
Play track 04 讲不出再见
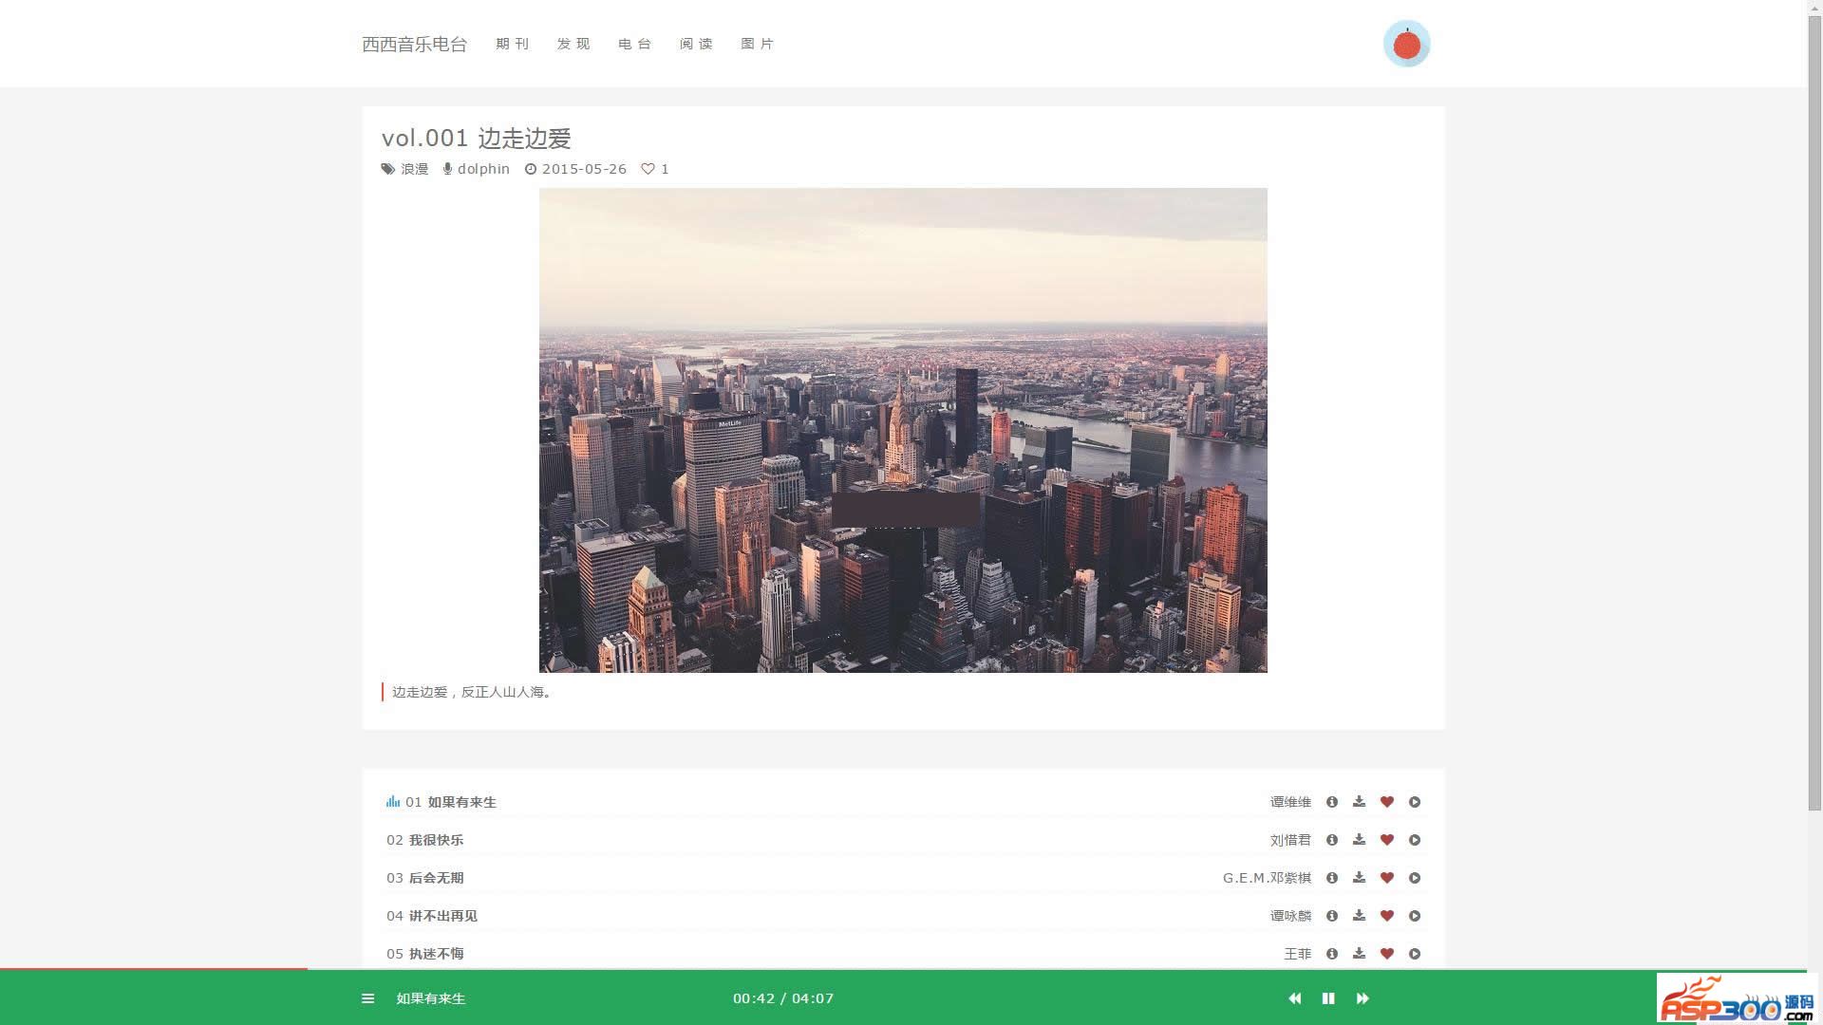coord(1415,916)
